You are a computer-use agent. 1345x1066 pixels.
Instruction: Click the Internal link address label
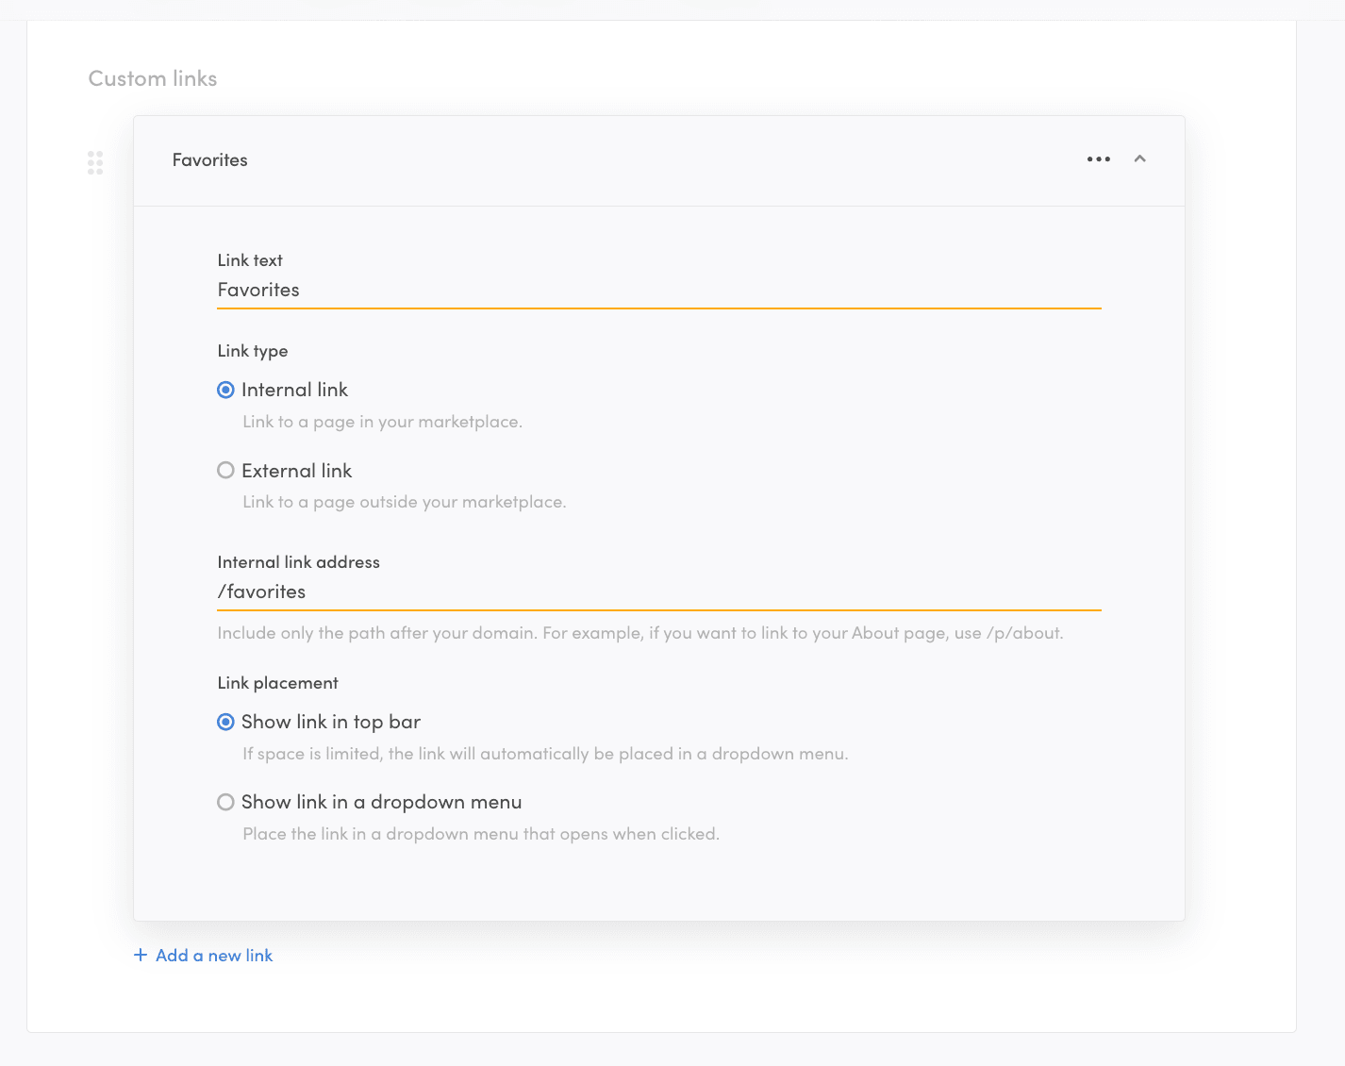click(298, 562)
